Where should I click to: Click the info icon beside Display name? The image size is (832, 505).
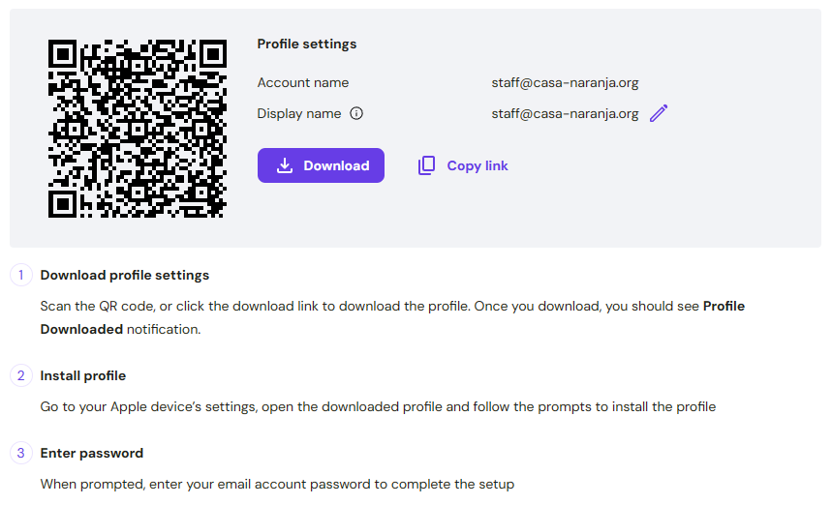coord(356,113)
